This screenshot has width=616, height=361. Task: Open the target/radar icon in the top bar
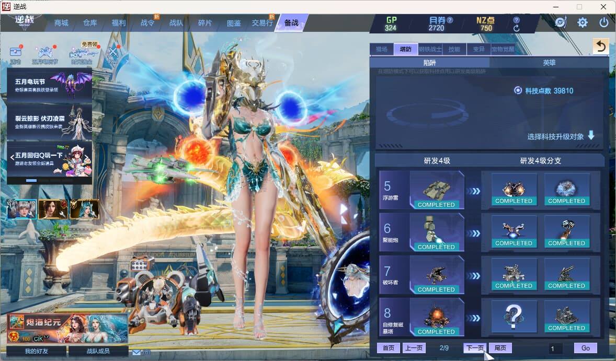(x=561, y=22)
